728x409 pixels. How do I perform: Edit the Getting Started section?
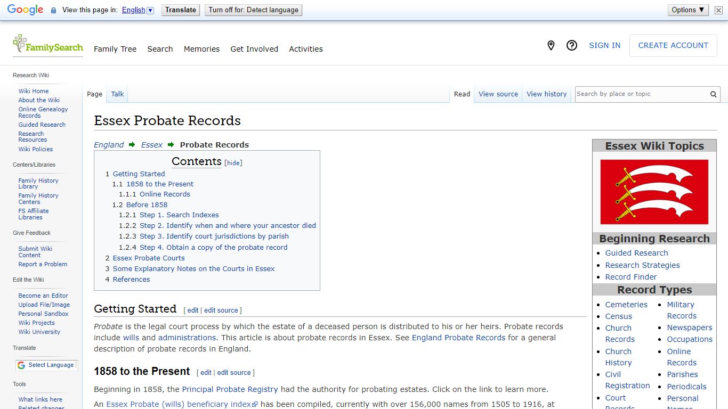[193, 310]
